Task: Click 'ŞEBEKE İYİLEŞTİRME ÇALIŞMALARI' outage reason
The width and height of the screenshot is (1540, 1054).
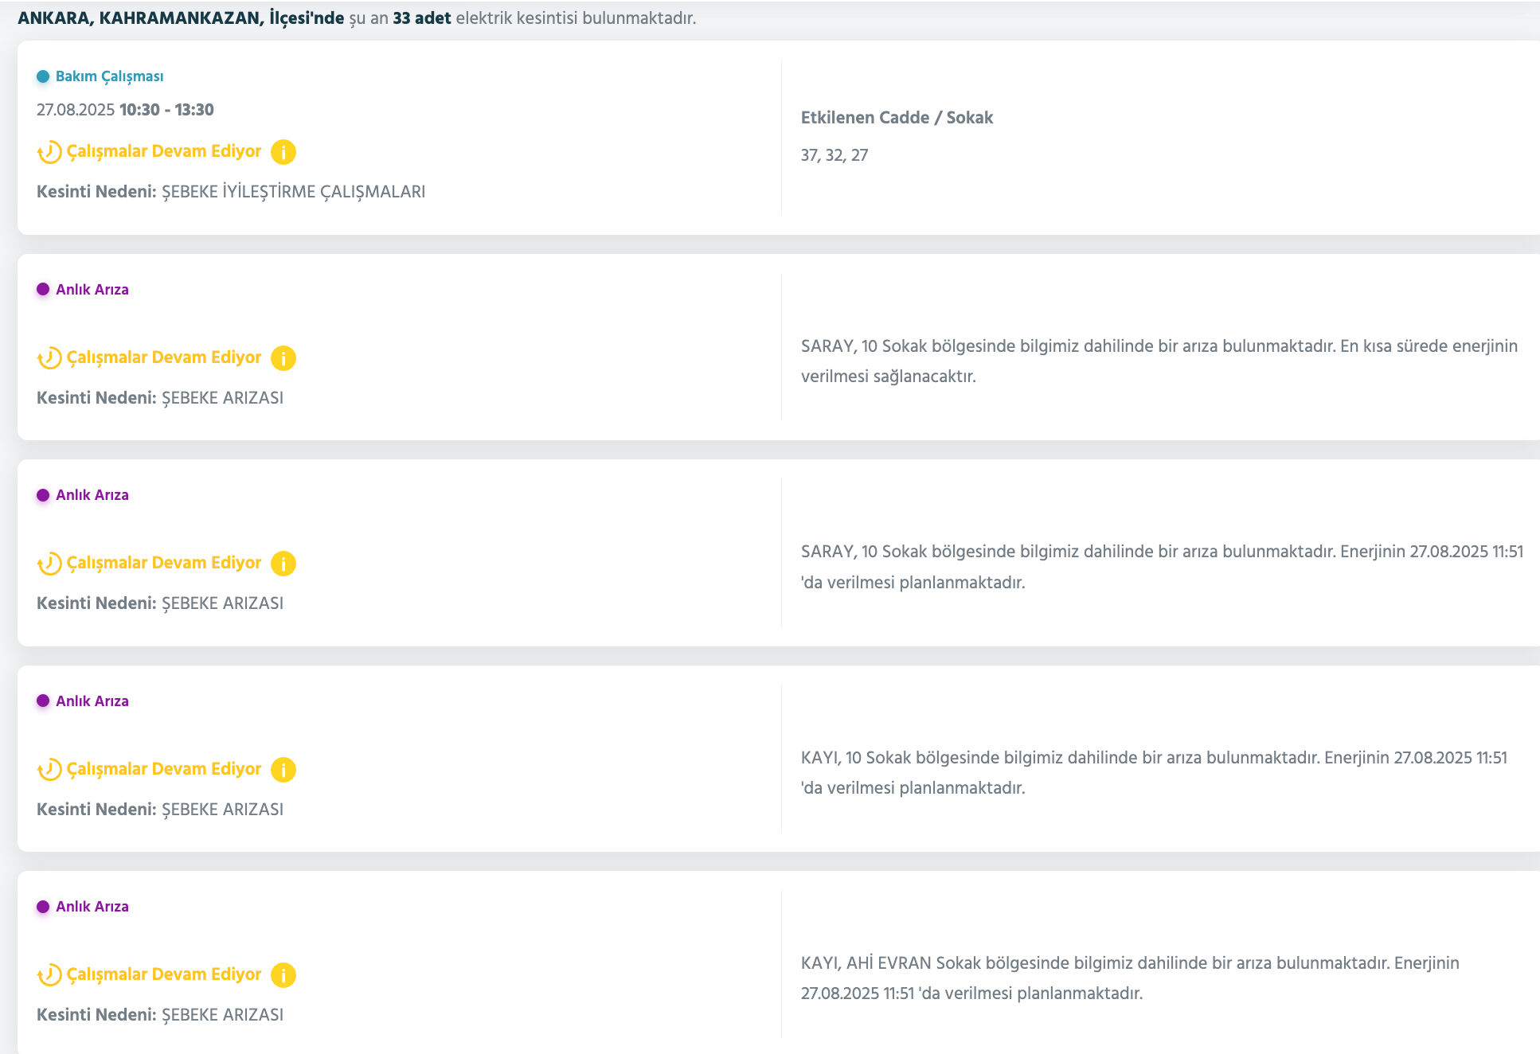Action: click(293, 192)
